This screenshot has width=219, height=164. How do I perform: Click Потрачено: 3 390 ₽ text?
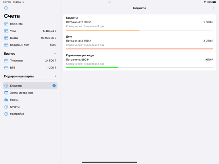coord(79,41)
